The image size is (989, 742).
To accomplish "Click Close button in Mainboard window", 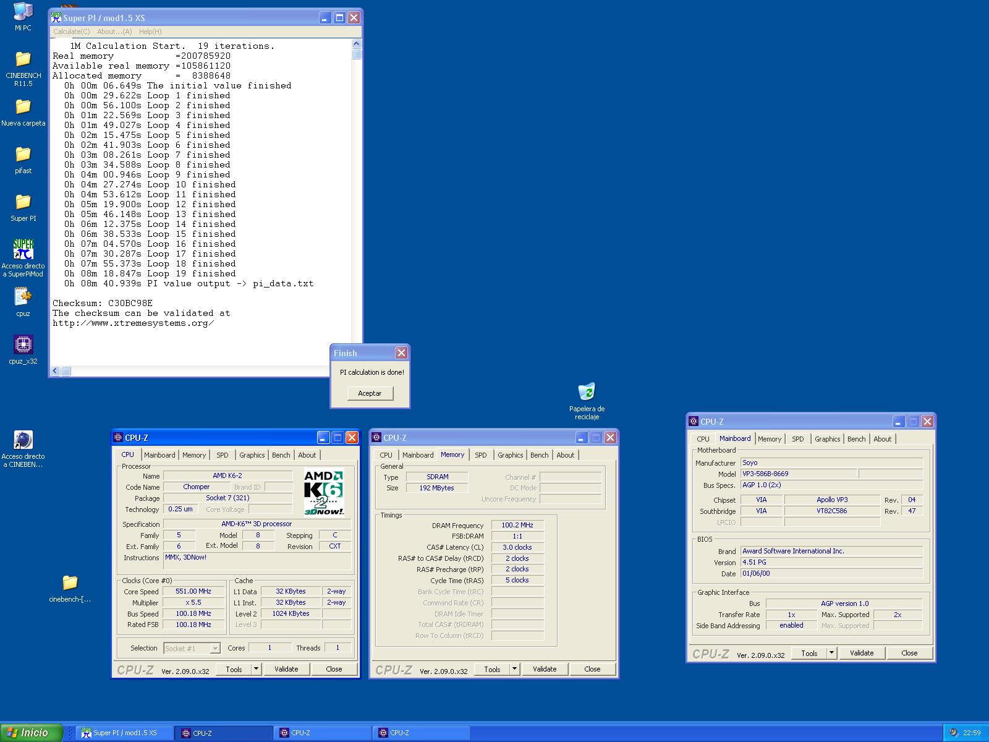I will [909, 653].
